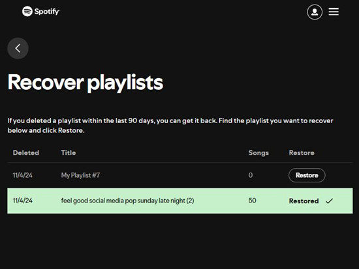Click the deleted date of My Playlist #7

pyautogui.click(x=22, y=175)
